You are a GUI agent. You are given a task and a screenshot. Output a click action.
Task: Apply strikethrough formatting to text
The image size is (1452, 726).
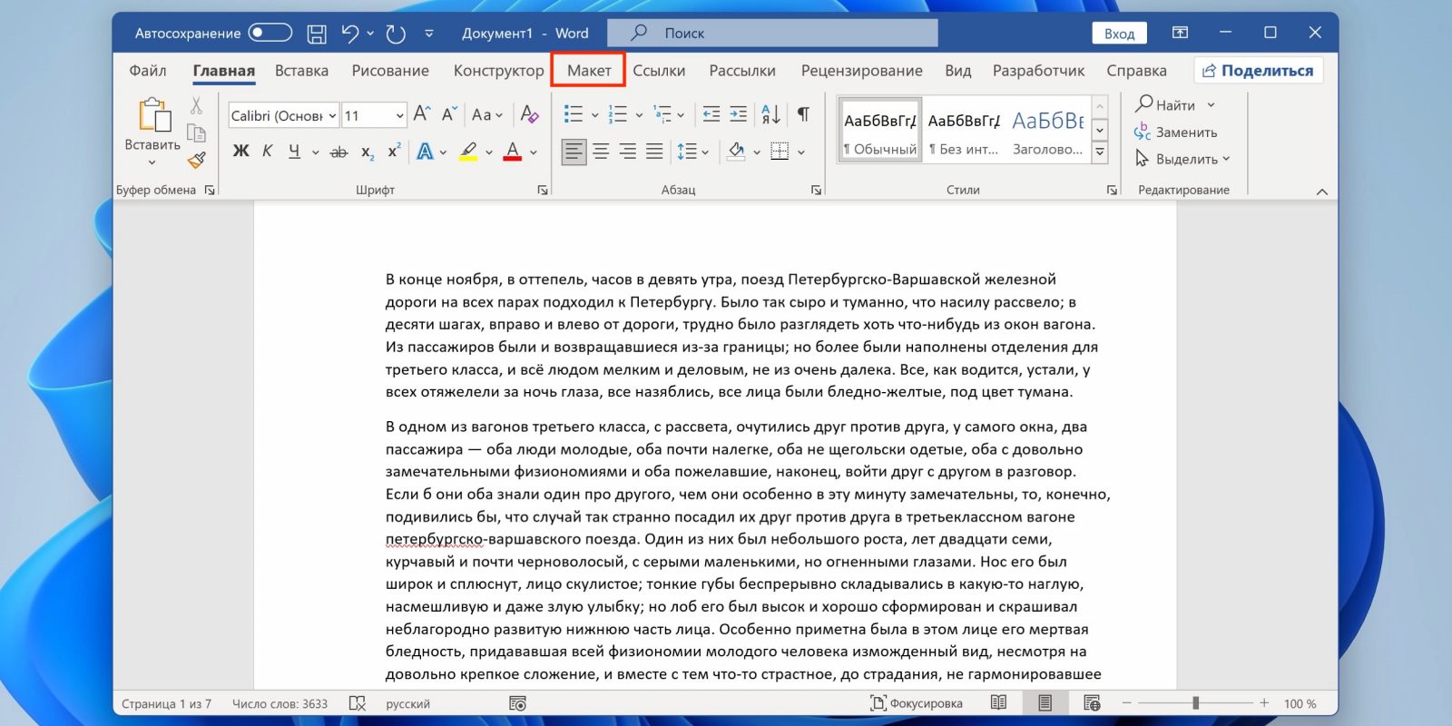pyautogui.click(x=338, y=152)
